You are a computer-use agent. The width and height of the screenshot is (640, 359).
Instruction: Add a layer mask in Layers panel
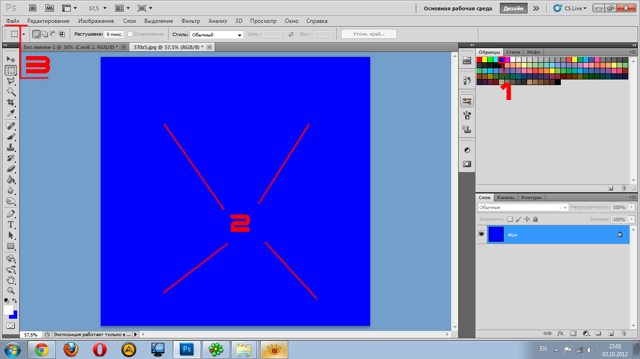tap(573, 333)
